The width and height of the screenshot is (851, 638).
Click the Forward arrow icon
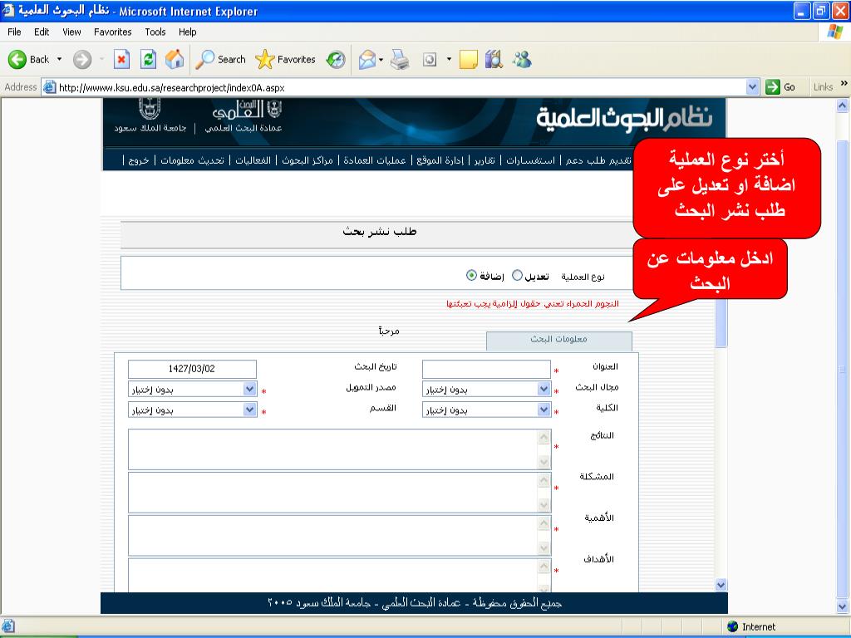pos(82,60)
